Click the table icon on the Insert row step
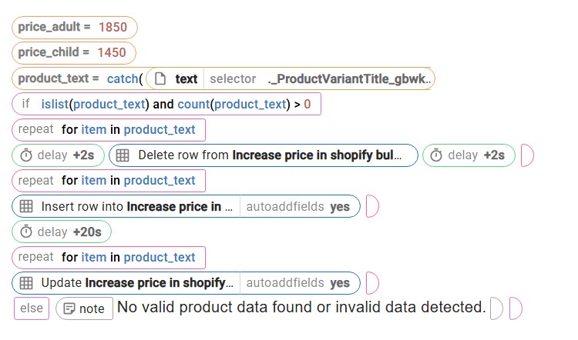Viewport: 578px width, 340px height. (x=26, y=206)
